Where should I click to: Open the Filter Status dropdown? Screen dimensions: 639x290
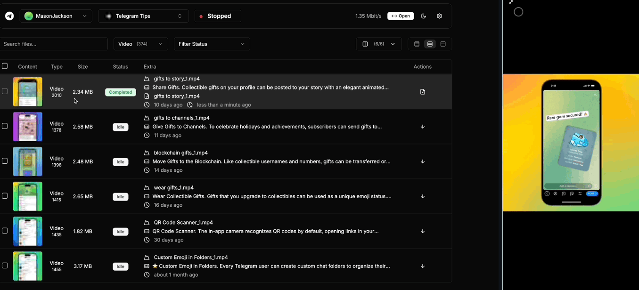(x=212, y=44)
